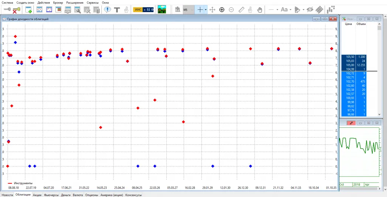The image size is (387, 197).
Task: Toggle the crossed-eye hide objects icon
Action: (x=310, y=9)
